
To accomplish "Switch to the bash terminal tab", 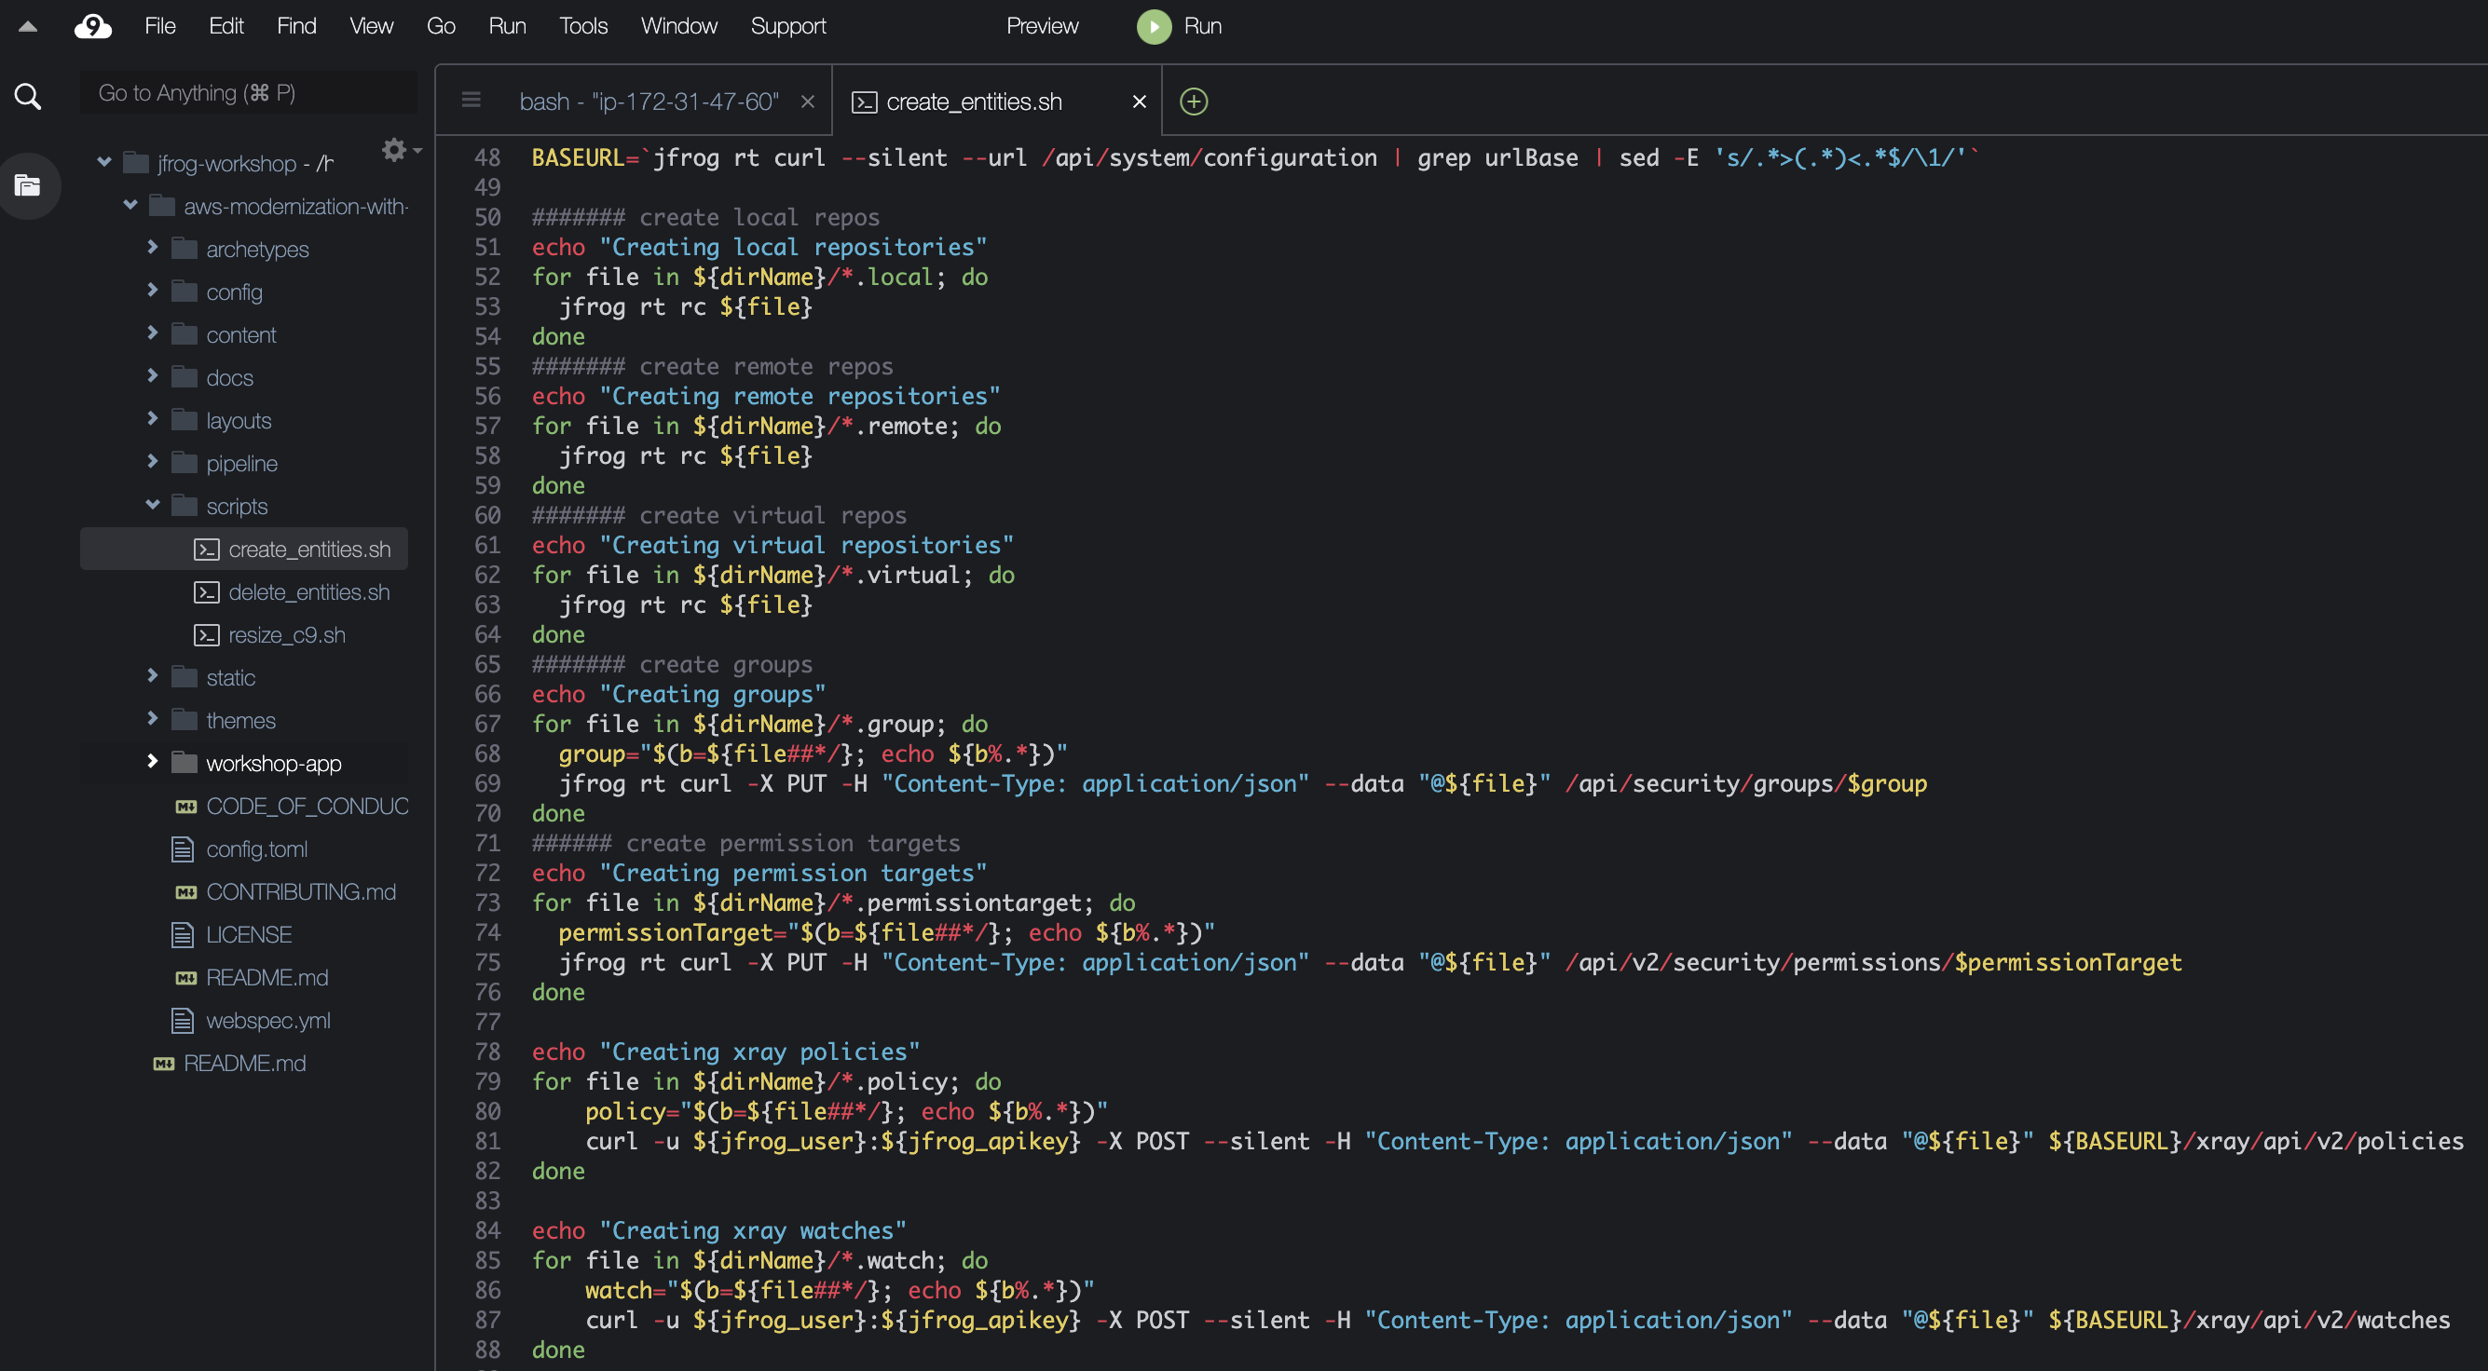I will pyautogui.click(x=649, y=102).
